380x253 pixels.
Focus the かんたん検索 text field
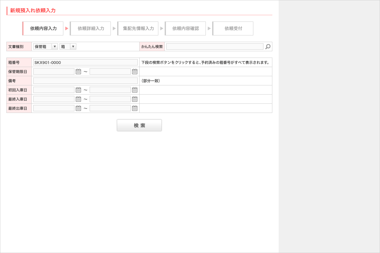214,46
